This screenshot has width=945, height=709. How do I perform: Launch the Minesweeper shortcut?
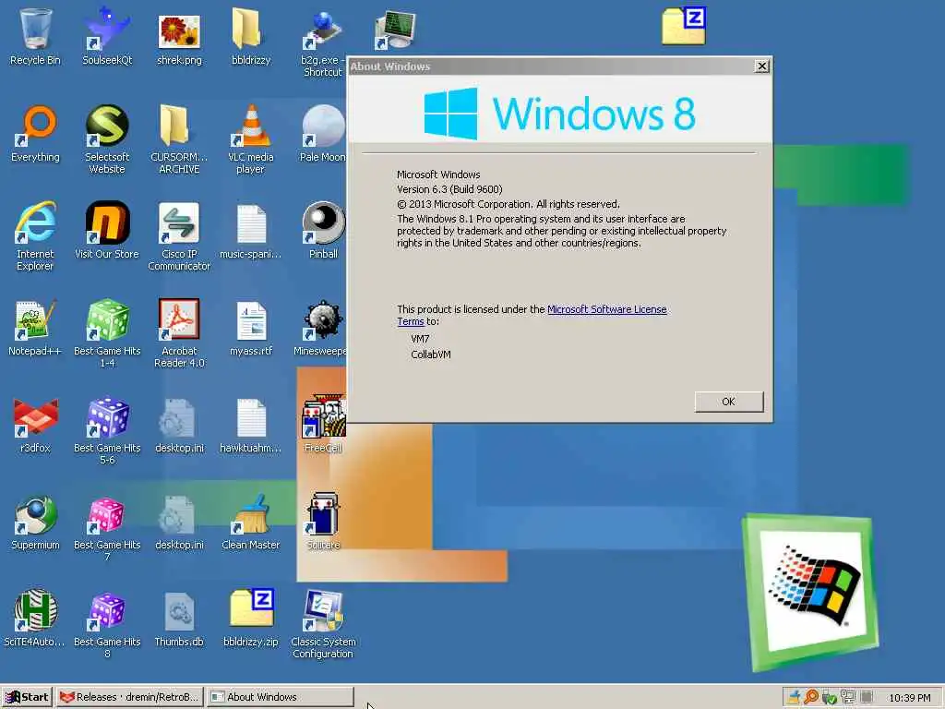click(x=322, y=328)
